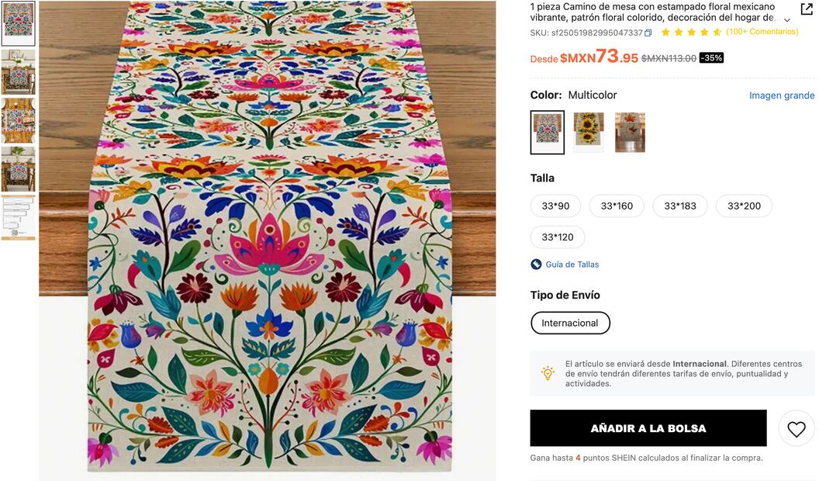819x481 pixels.
Task: Click the measuring tape icon beside Guía de Tallas
Action: [535, 264]
